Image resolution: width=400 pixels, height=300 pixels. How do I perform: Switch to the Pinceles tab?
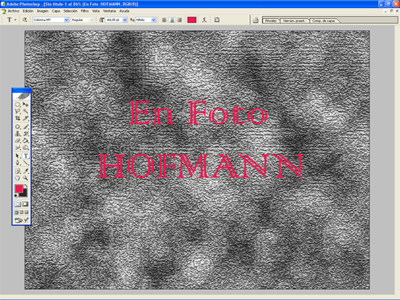pyautogui.click(x=271, y=20)
